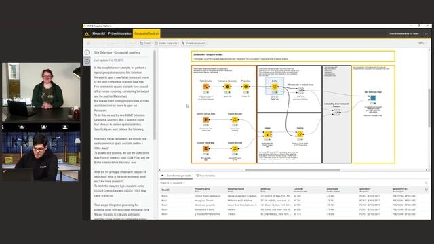Screen dimensions: 434x244
Task: Select the Table Creator node
Action: click(x=205, y=87)
